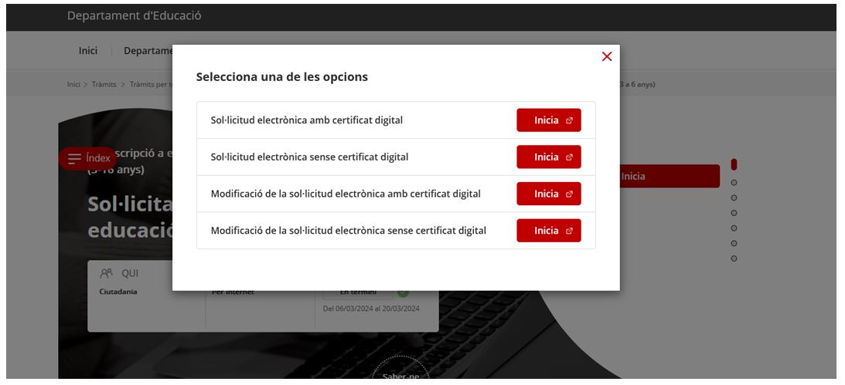Select the first active red page indicator
This screenshot has height=385, width=845.
click(x=734, y=164)
